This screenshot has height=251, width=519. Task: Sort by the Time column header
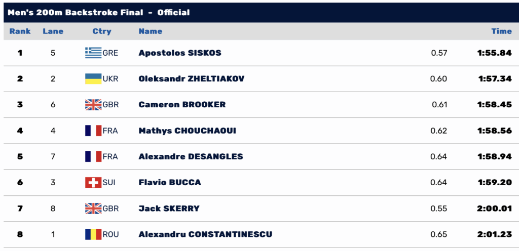(x=501, y=31)
